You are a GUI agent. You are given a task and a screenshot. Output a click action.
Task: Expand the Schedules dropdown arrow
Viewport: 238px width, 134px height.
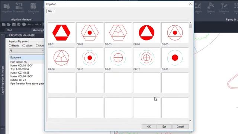(x=33, y=14)
